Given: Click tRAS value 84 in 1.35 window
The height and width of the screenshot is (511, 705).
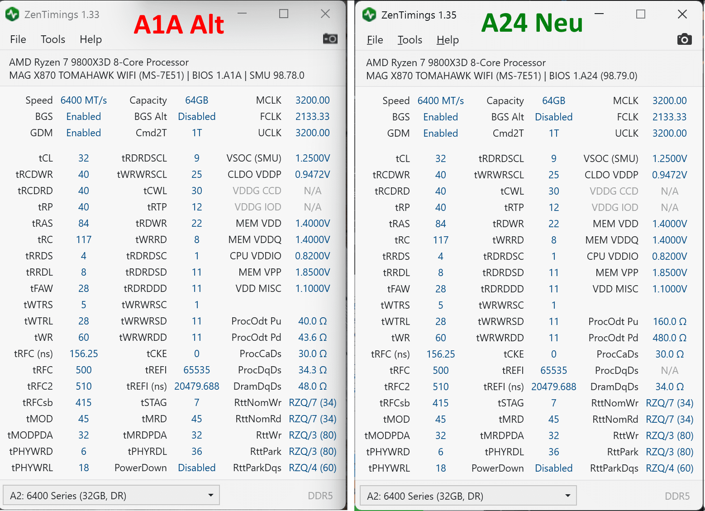Looking at the screenshot, I should [441, 224].
